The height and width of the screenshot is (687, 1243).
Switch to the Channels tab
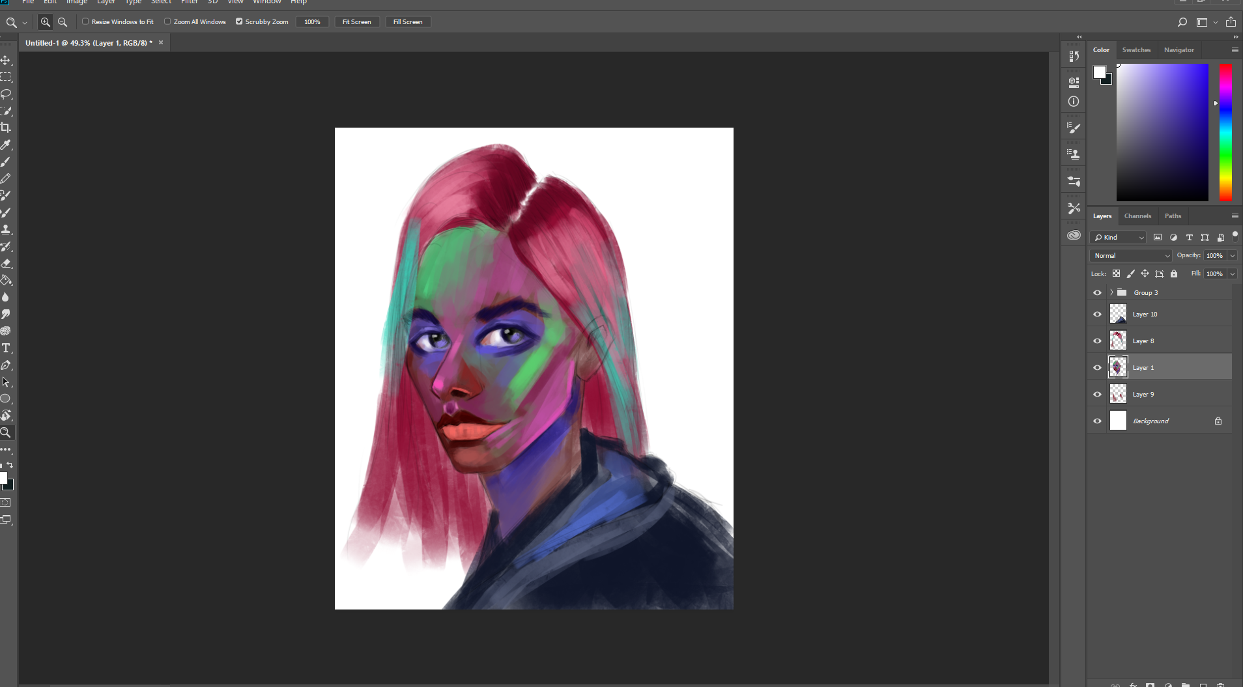[x=1137, y=216]
